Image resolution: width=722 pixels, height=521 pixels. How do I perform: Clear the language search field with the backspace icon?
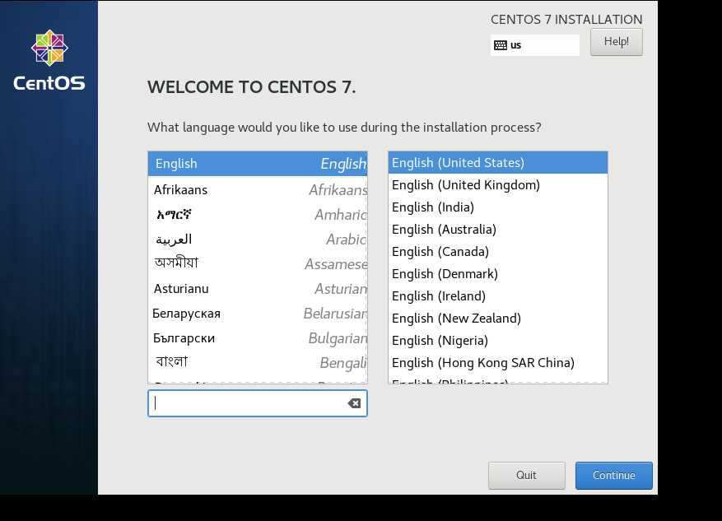pyautogui.click(x=354, y=403)
